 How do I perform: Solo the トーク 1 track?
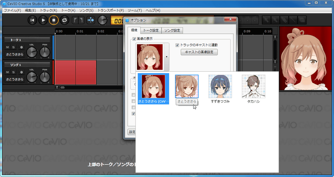[13, 47]
